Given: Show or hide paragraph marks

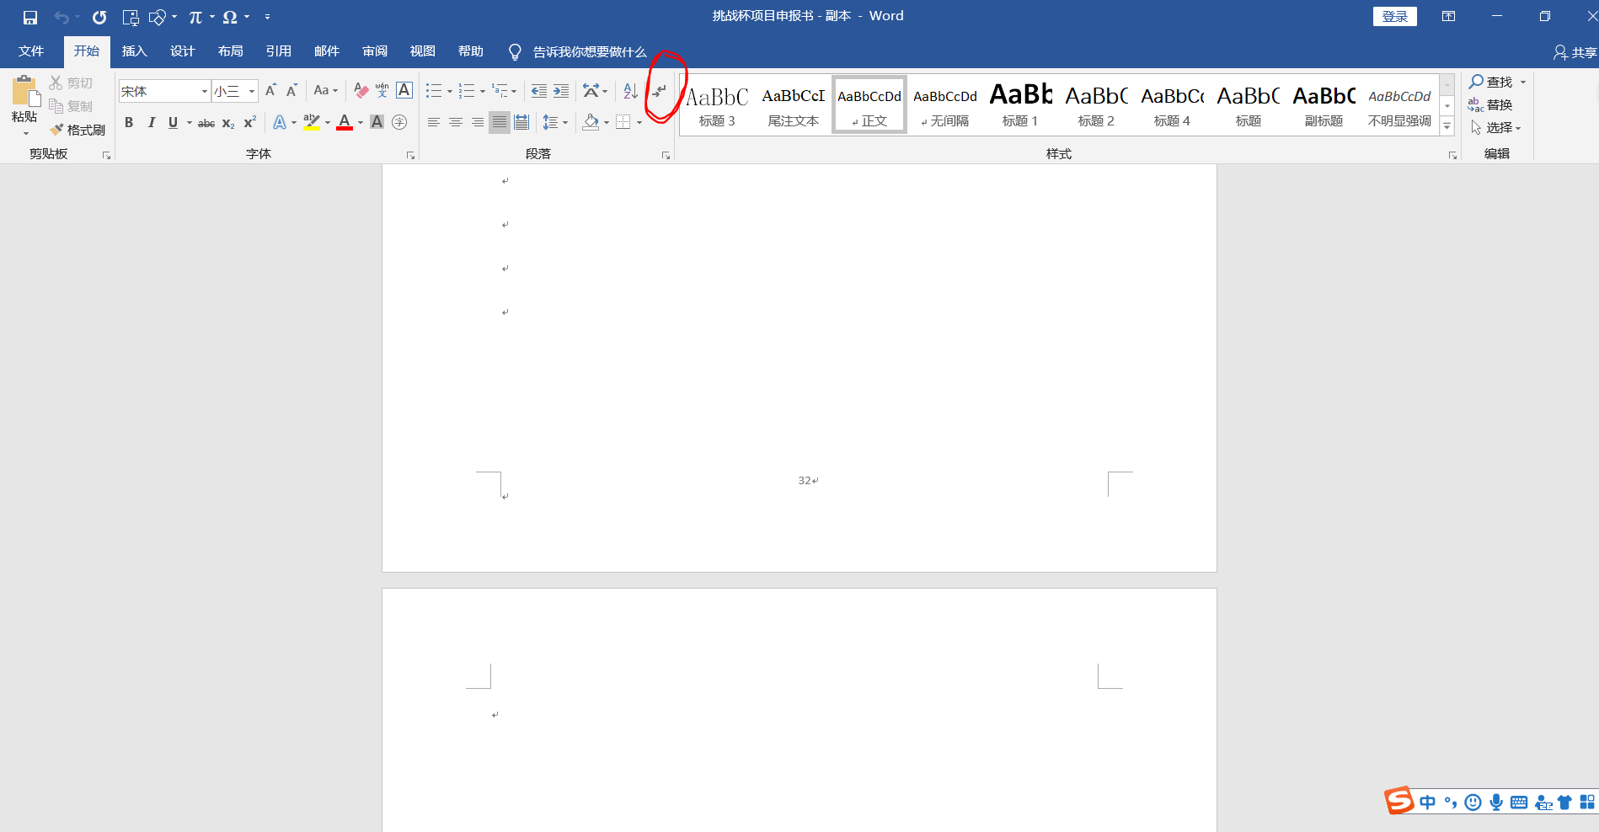Looking at the screenshot, I should click(x=659, y=91).
